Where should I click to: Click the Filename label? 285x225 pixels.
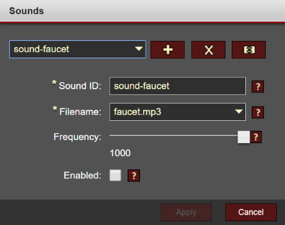tap(81, 112)
